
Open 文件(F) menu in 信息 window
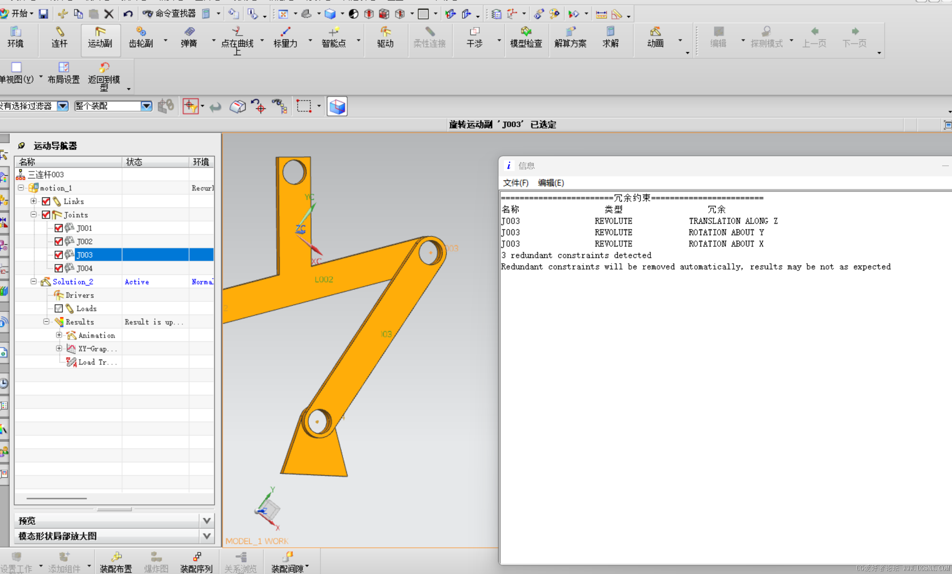[x=516, y=183]
